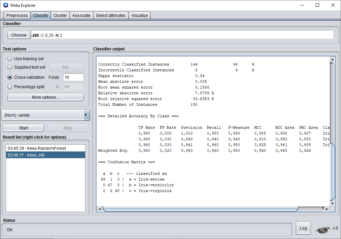Switch to the Preprocess tab
341x239 pixels.
tap(17, 16)
